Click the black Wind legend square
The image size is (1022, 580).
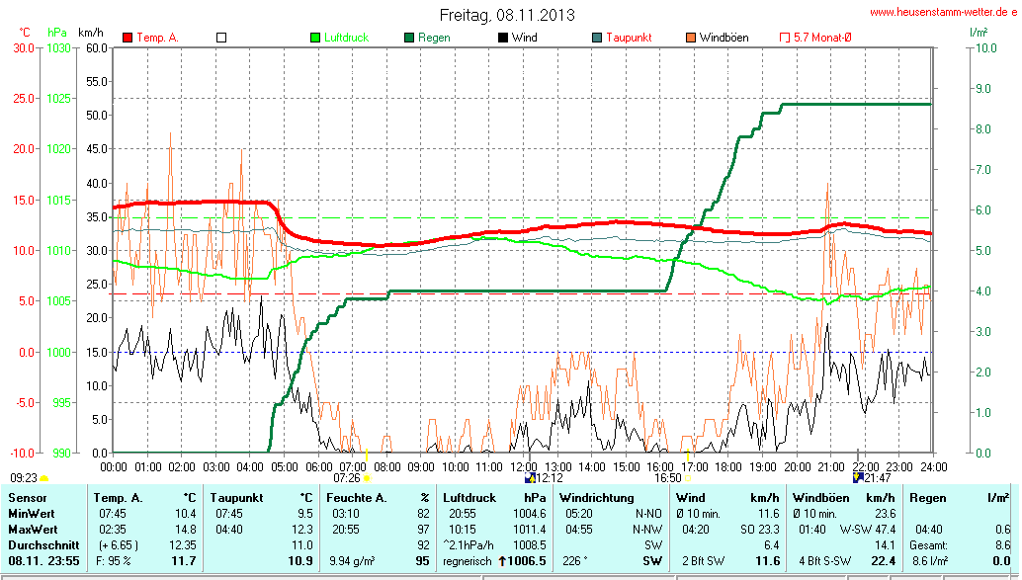(503, 38)
